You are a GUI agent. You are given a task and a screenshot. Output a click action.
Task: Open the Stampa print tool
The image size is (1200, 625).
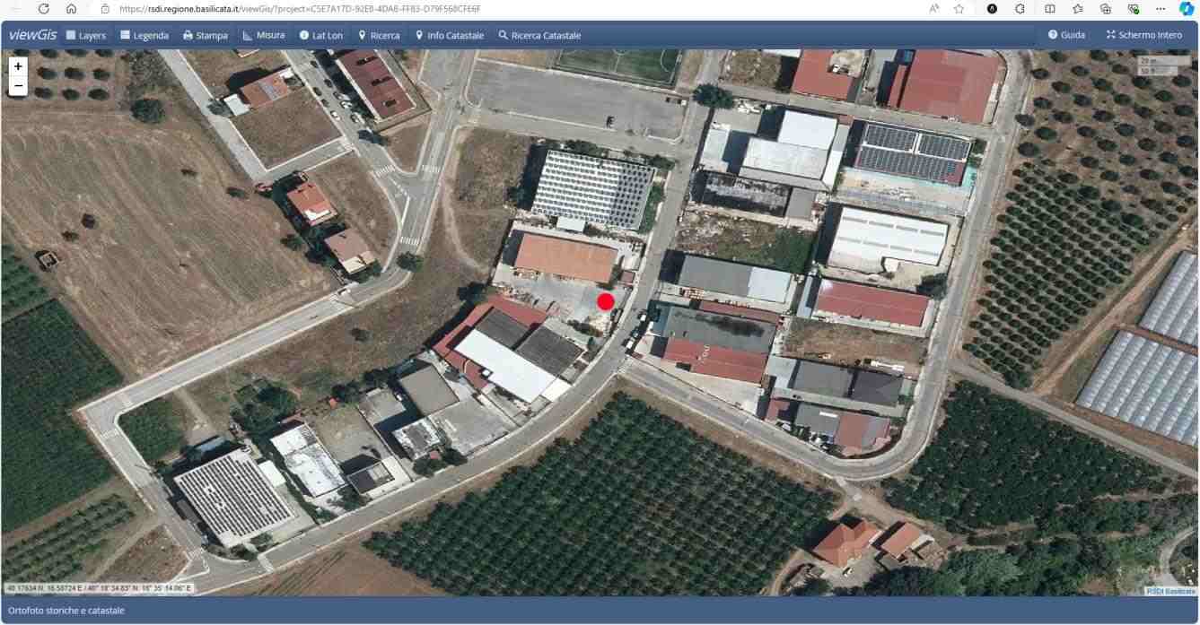206,35
